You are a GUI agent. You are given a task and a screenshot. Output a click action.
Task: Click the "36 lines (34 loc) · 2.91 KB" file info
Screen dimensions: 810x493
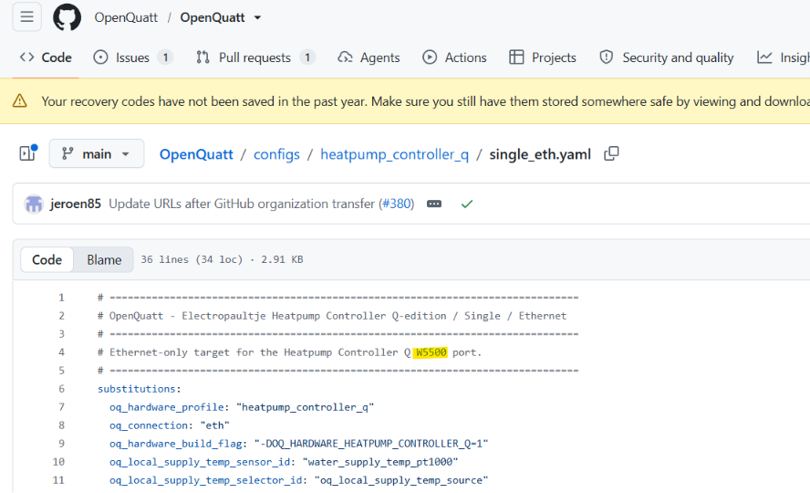(x=223, y=259)
